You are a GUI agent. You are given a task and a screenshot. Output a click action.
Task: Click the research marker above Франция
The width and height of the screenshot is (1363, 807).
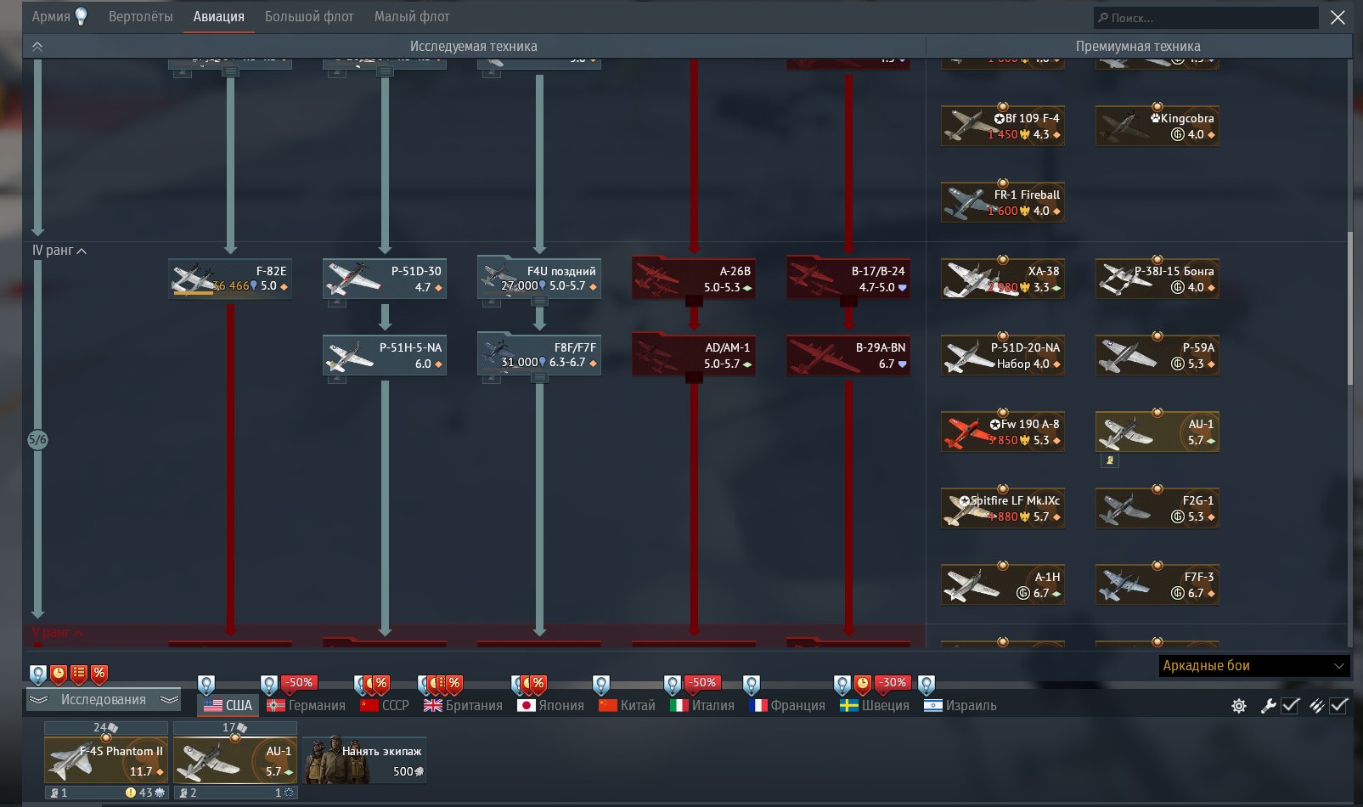(x=752, y=685)
